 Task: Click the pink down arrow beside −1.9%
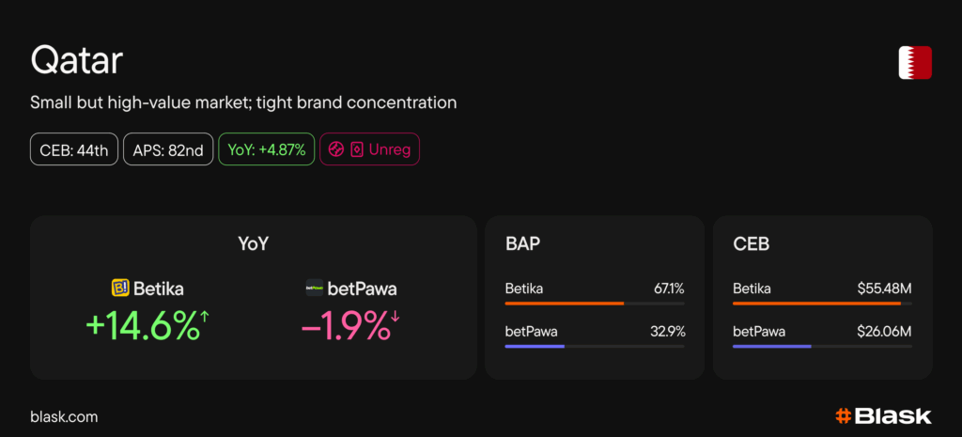(x=396, y=318)
